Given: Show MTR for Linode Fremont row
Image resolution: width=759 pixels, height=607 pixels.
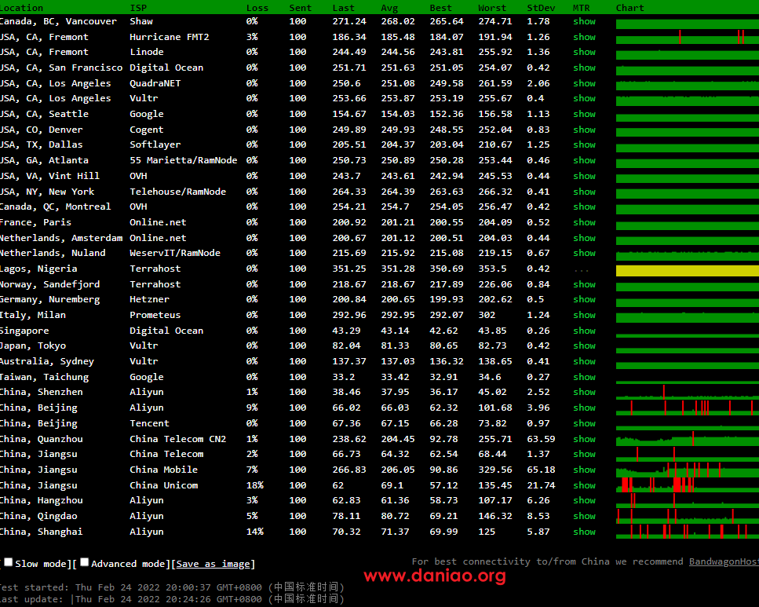Looking at the screenshot, I should coord(584,52).
